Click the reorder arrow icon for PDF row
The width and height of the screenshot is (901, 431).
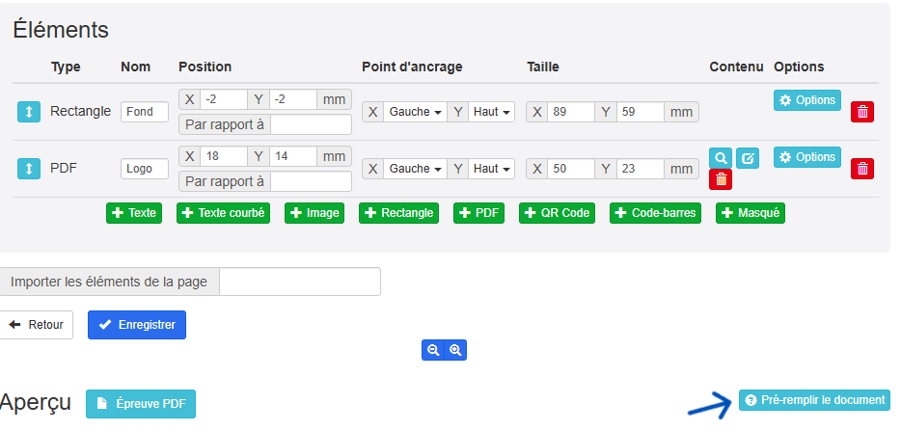29,169
